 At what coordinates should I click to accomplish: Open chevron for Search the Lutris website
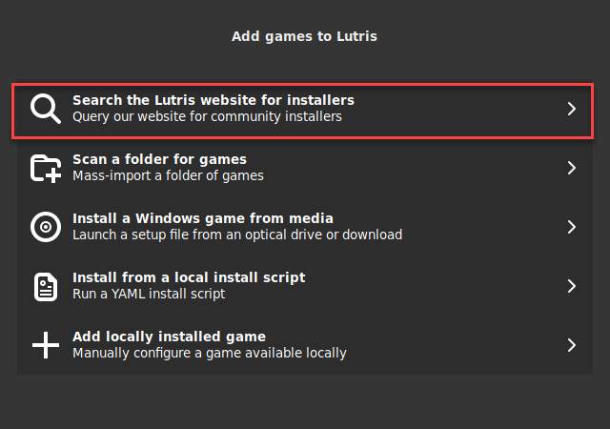pyautogui.click(x=572, y=109)
